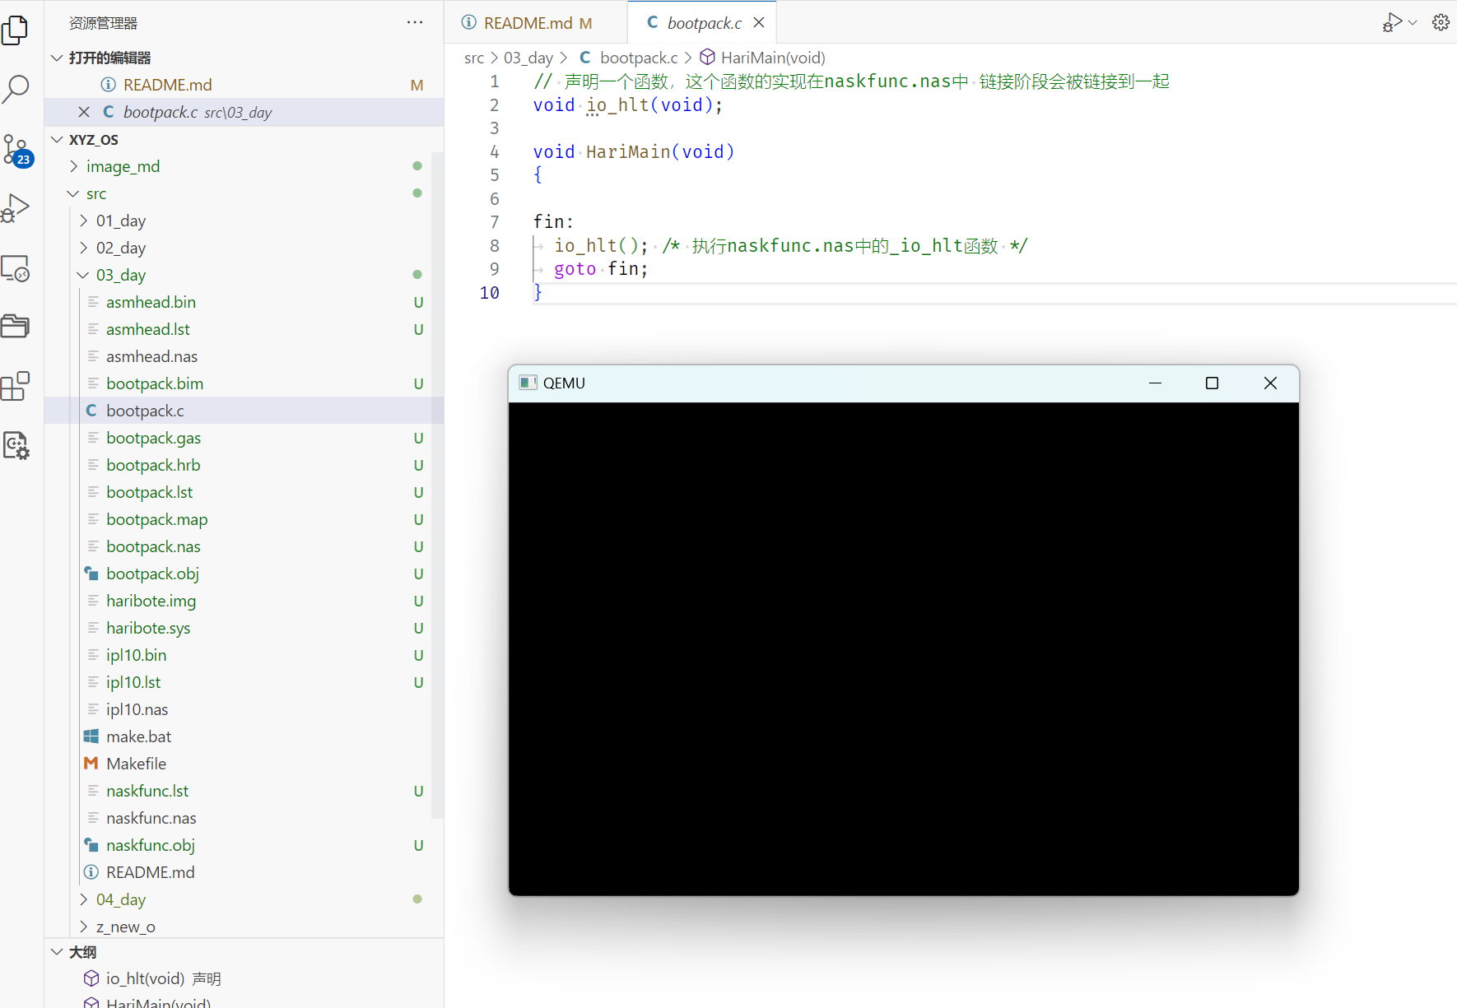This screenshot has width=1457, height=1008.
Task: Open the Explorer view in the activity bar
Action: point(16,30)
